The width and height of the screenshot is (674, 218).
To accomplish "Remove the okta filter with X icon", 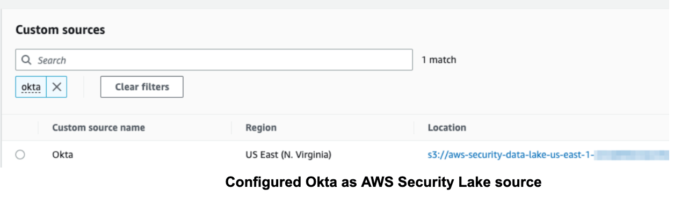I will click(56, 87).
